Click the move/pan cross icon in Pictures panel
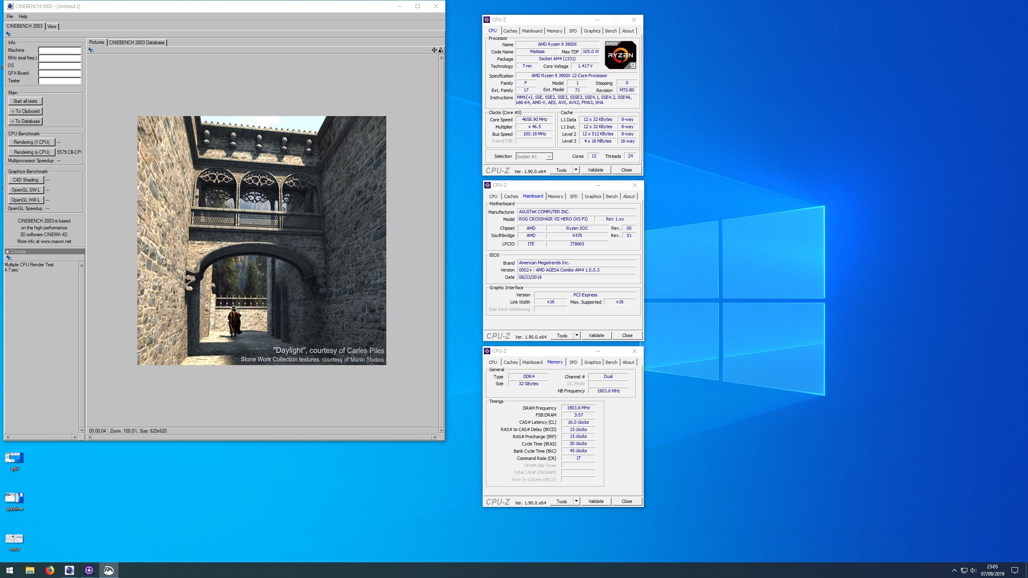The width and height of the screenshot is (1028, 578). 434,50
